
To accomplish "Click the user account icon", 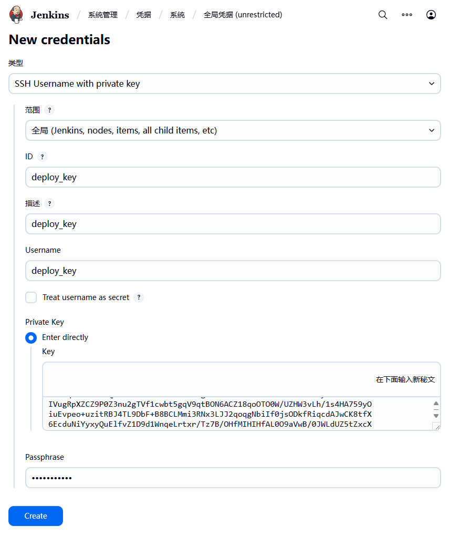I will [x=431, y=15].
